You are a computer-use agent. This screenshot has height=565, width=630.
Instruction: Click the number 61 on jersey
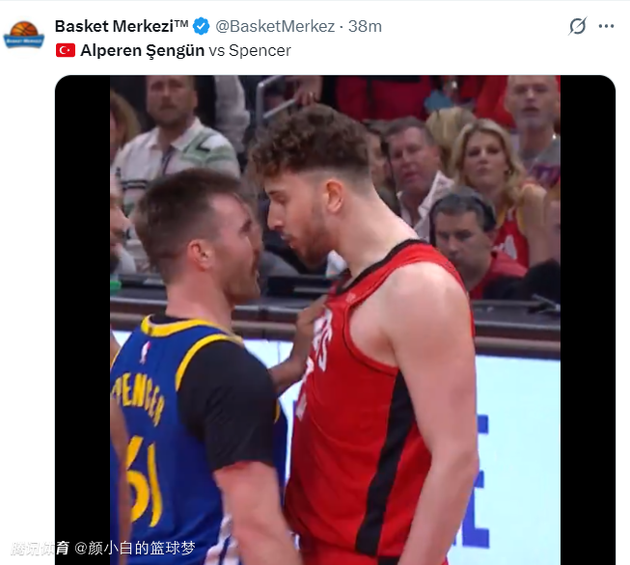coord(144,480)
